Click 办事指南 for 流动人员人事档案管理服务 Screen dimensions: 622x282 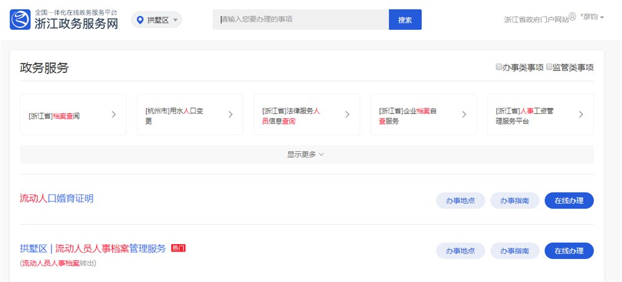[x=514, y=251]
